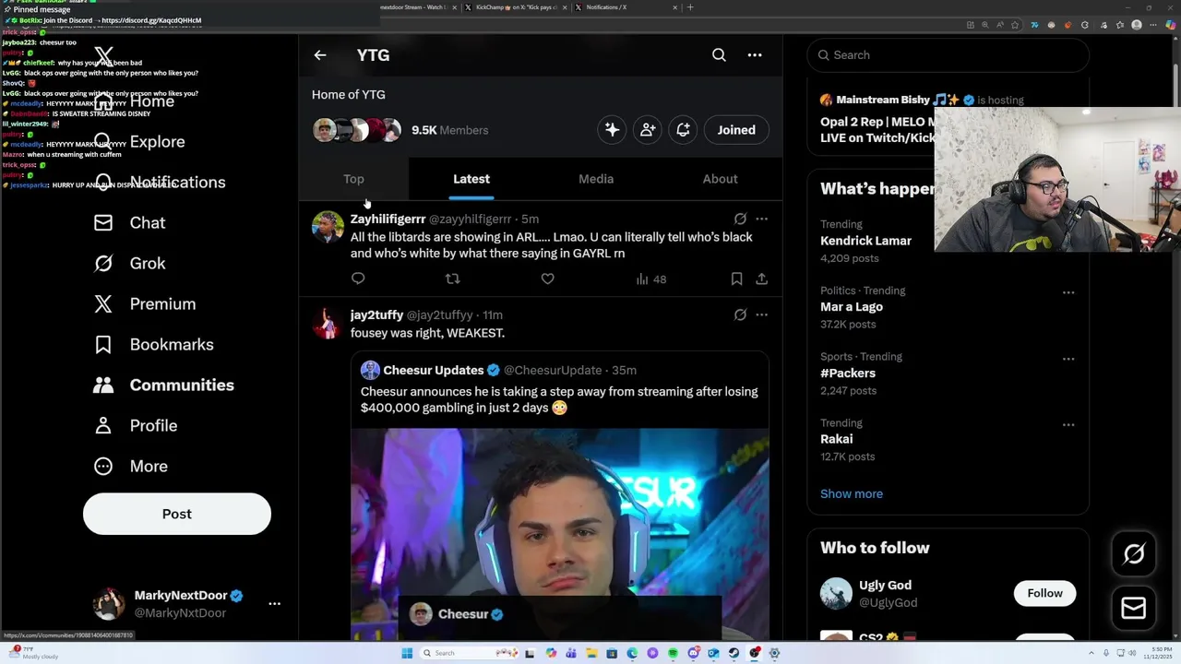Open browser profile avatar icon
This screenshot has height=664, width=1181.
coord(1137,25)
